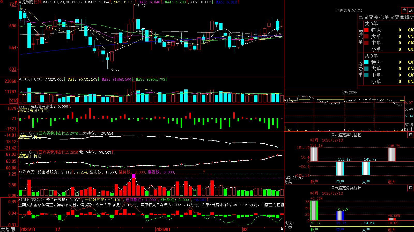414x232 pixels.
Task: Click the -151.19 中户 bar
Action: click(x=340, y=169)
